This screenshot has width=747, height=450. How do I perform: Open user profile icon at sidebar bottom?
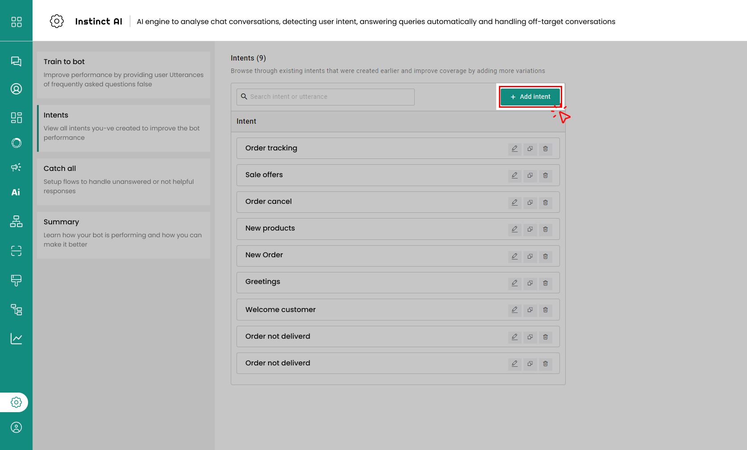[x=16, y=427]
